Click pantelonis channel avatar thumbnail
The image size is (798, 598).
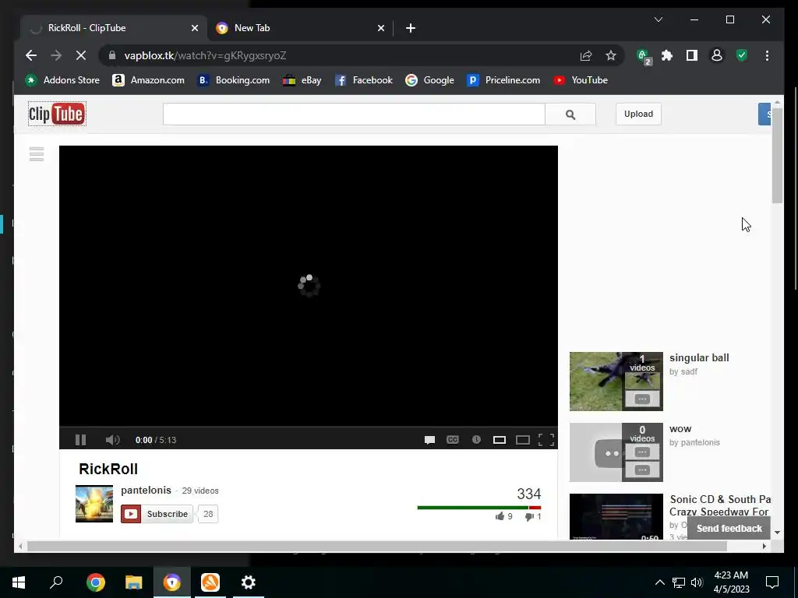pyautogui.click(x=94, y=504)
